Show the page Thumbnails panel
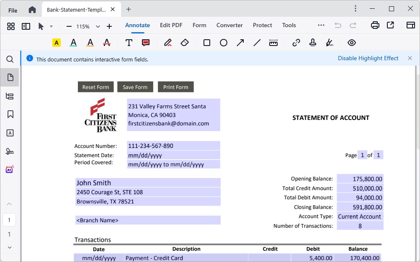The width and height of the screenshot is (420, 262). click(10, 77)
